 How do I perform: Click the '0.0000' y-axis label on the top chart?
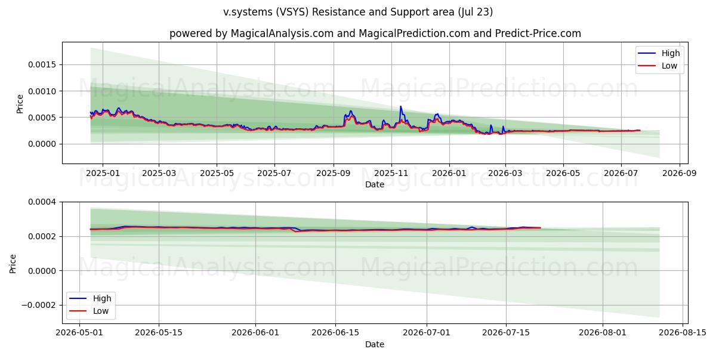click(x=44, y=144)
